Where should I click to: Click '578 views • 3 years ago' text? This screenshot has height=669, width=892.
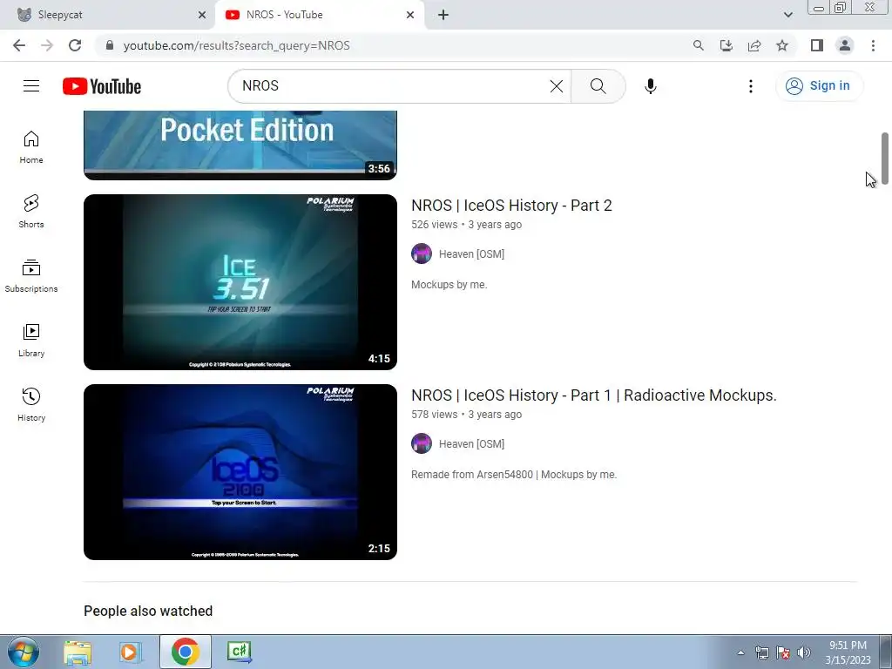(467, 415)
